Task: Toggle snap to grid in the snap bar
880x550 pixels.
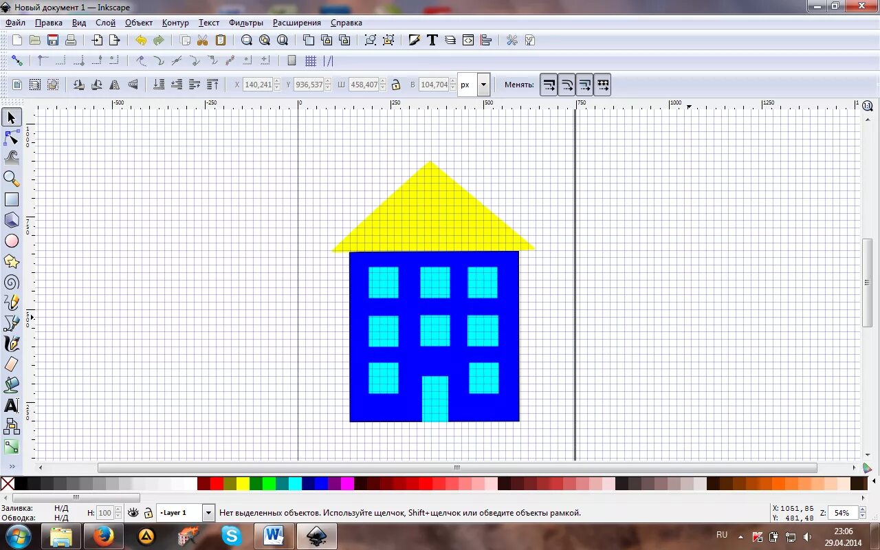Action: (311, 60)
